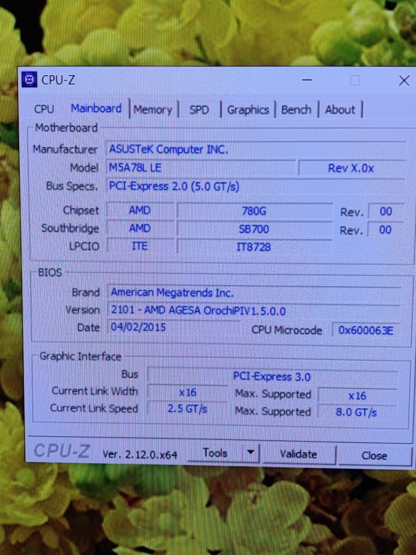Click the SB700 southbridge value
The height and width of the screenshot is (555, 416).
click(254, 229)
